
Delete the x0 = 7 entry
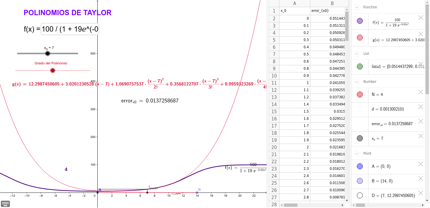pyautogui.click(x=421, y=136)
